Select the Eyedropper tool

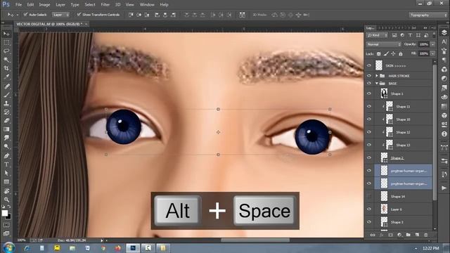6,77
